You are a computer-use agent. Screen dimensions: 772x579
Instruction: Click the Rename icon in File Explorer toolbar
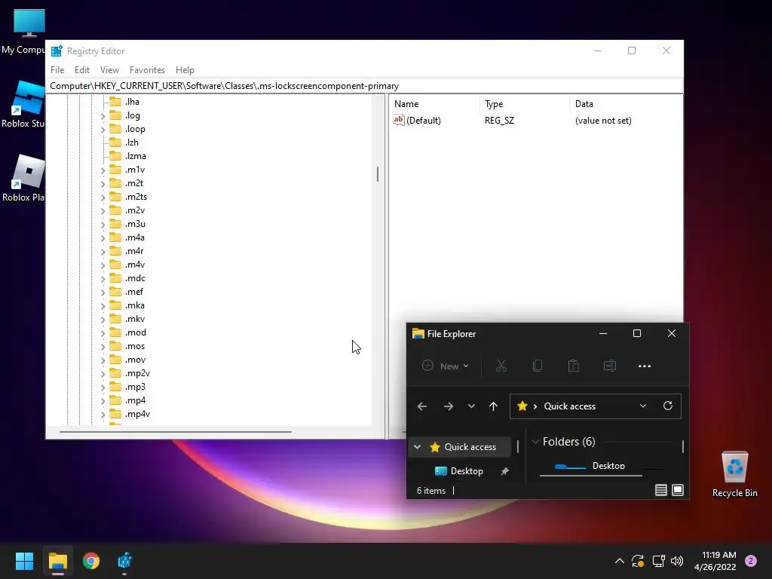[x=609, y=366]
